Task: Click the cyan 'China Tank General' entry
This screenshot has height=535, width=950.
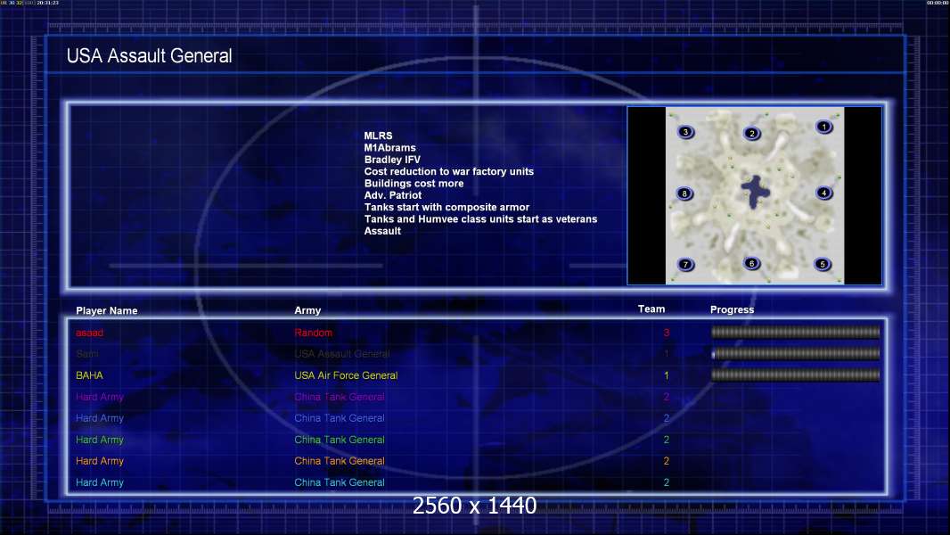Action: (x=340, y=482)
